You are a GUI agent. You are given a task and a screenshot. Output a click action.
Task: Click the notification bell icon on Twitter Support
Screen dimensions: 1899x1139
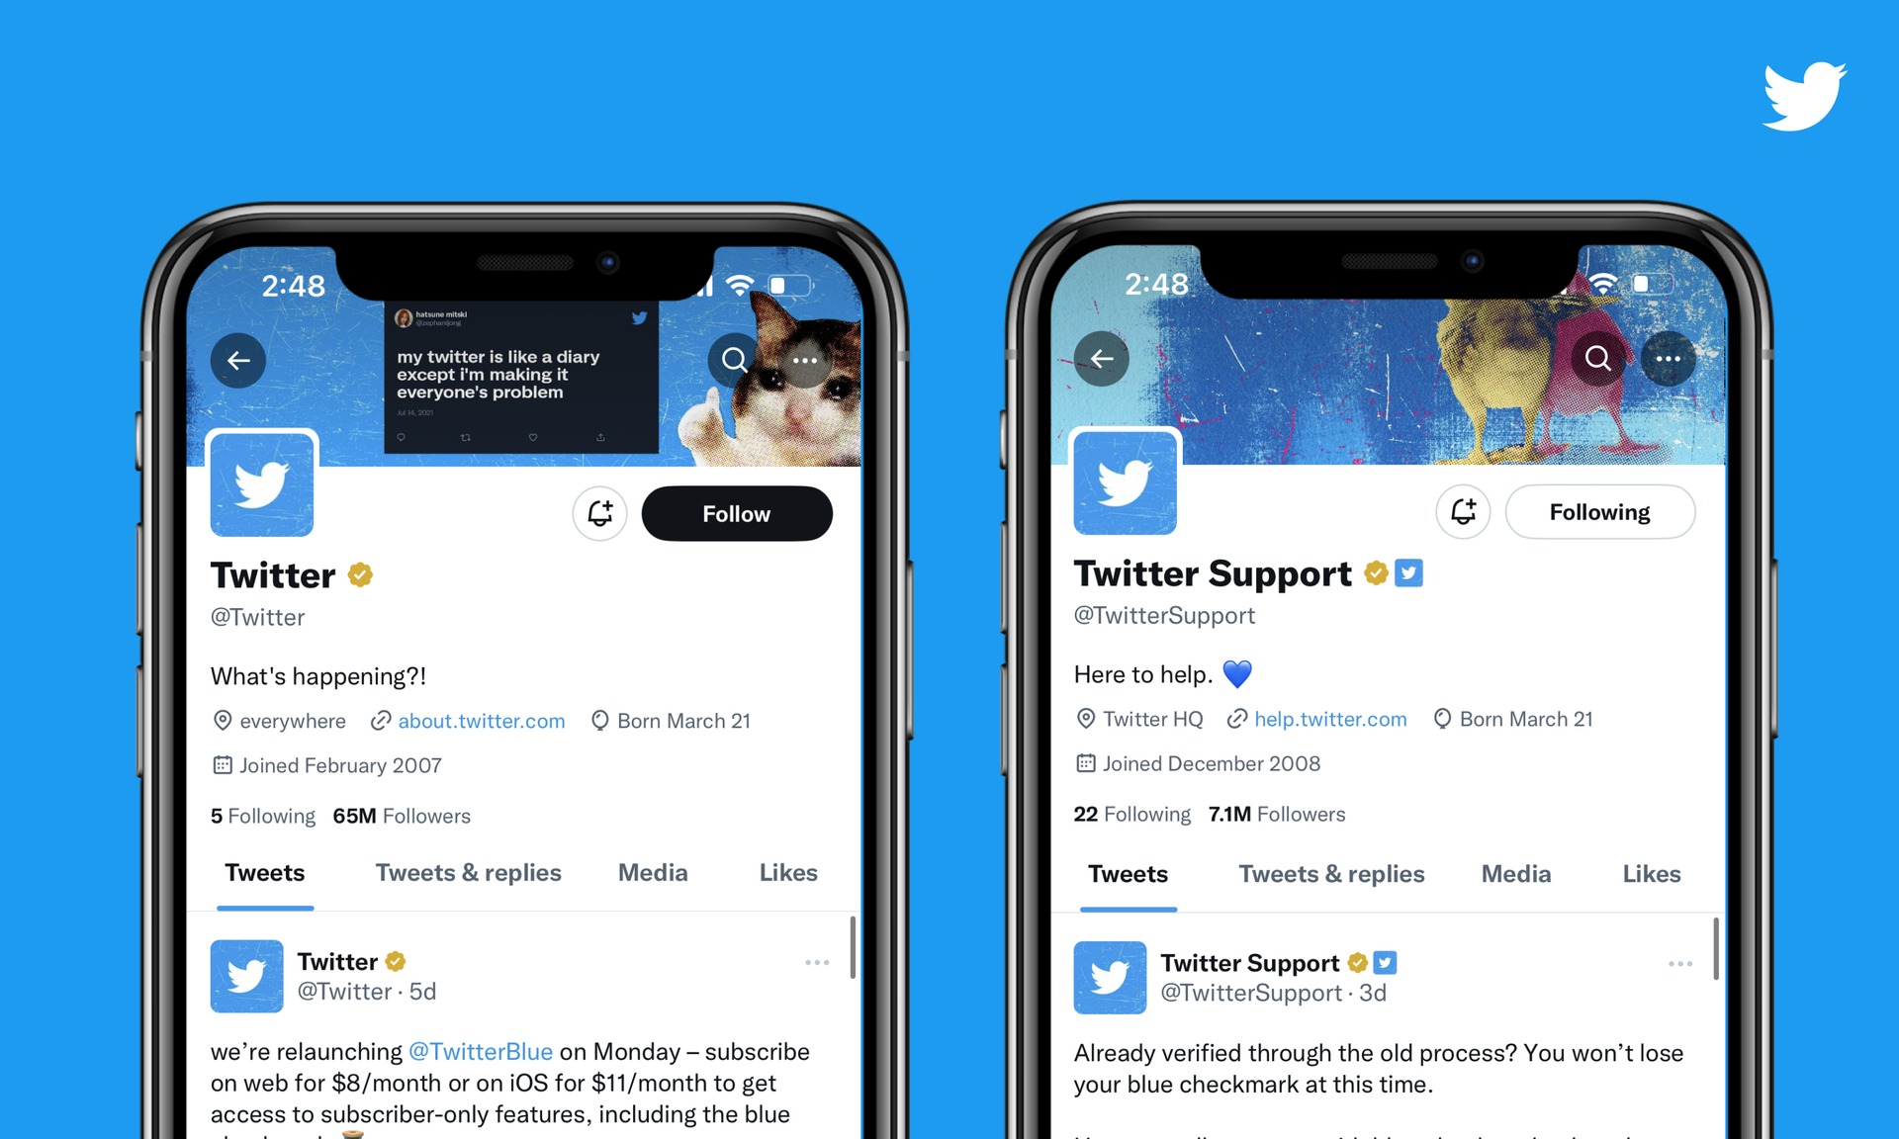click(x=1468, y=511)
